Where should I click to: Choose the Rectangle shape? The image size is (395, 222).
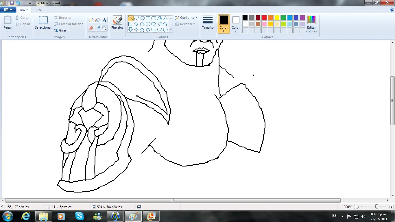[148, 18]
